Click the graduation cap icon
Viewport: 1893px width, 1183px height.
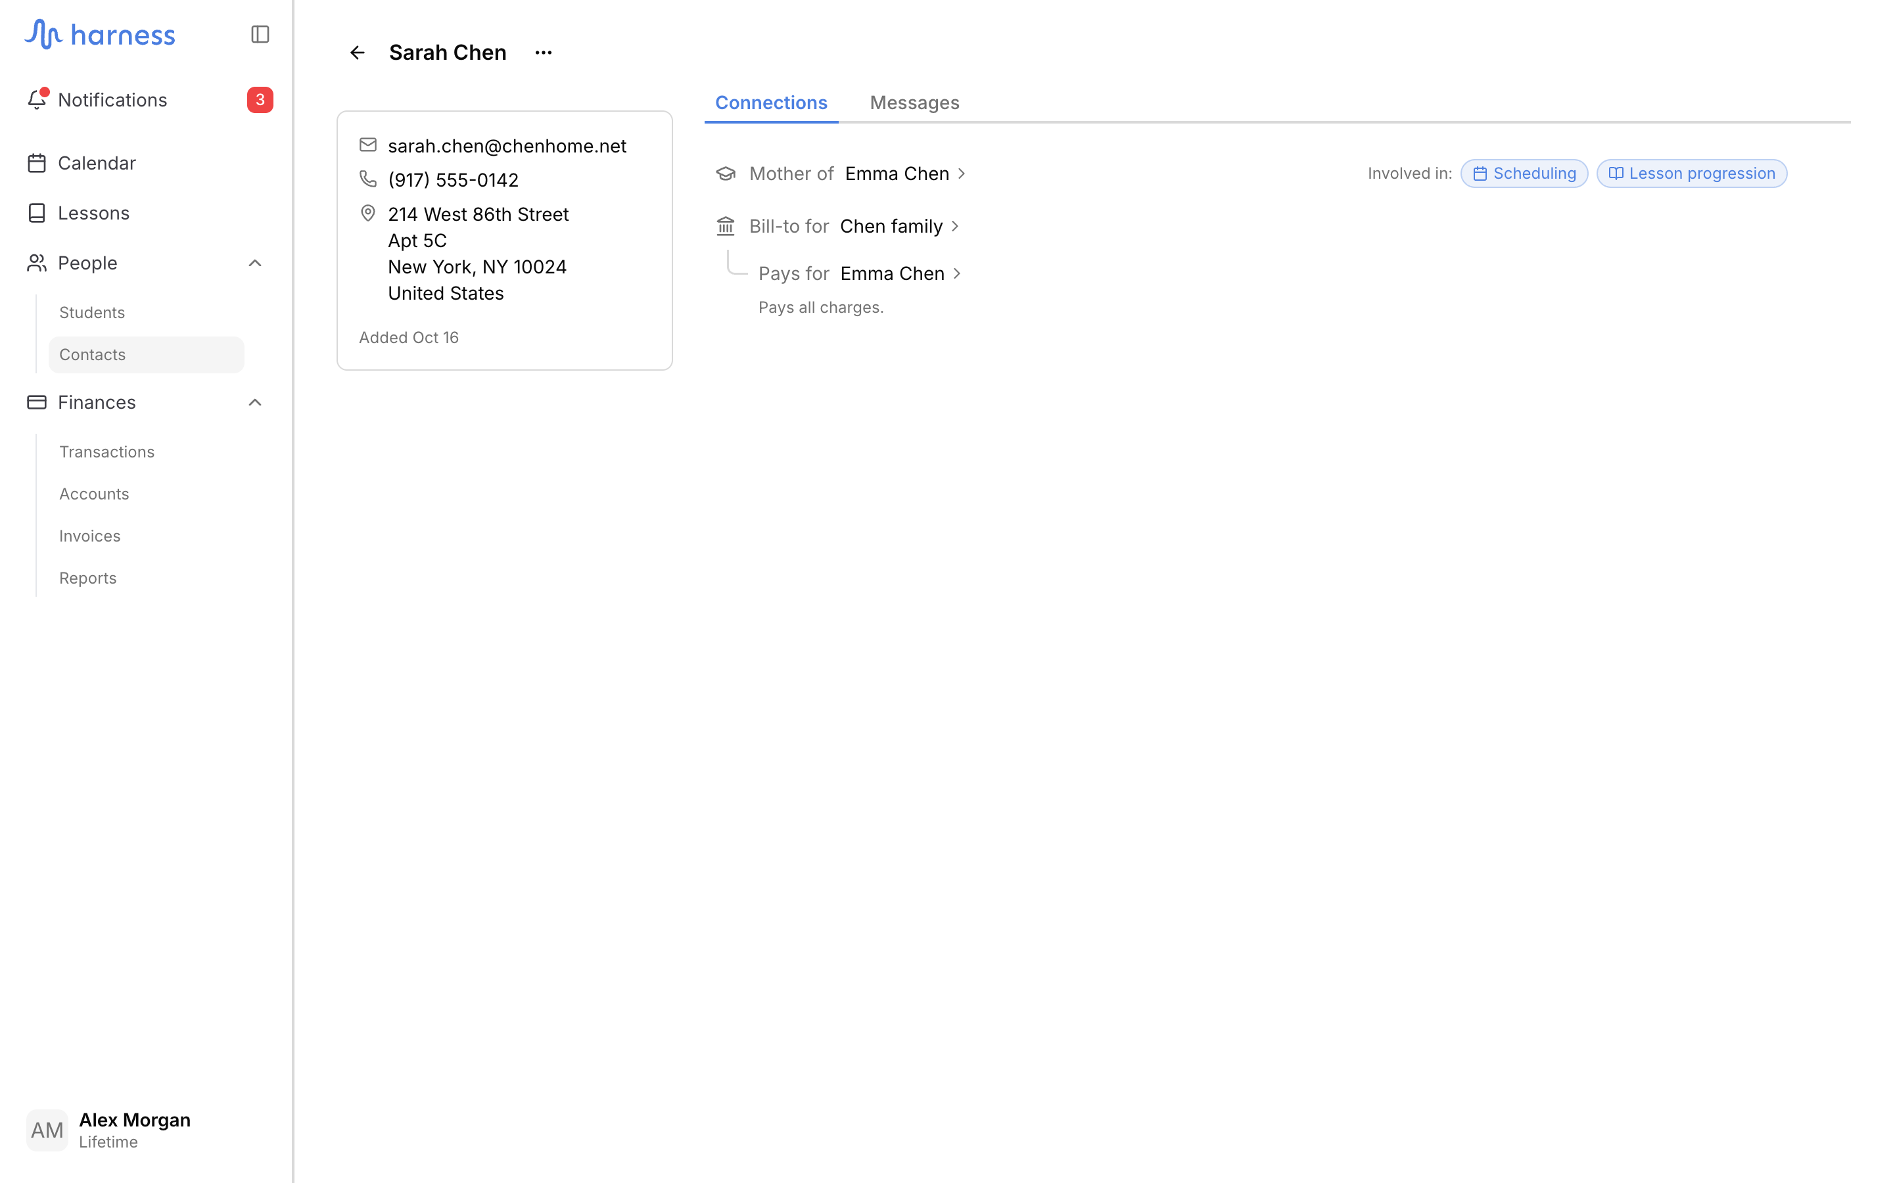coord(726,174)
